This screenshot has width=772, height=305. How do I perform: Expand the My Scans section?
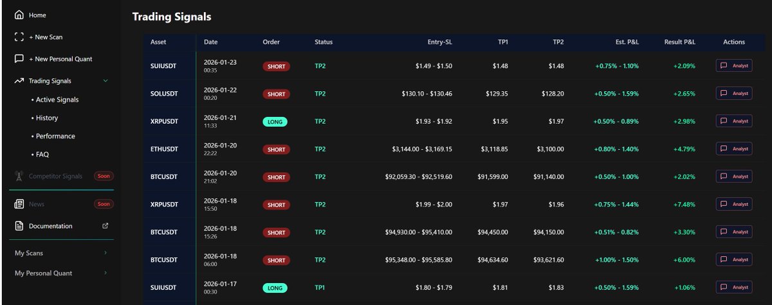point(106,253)
